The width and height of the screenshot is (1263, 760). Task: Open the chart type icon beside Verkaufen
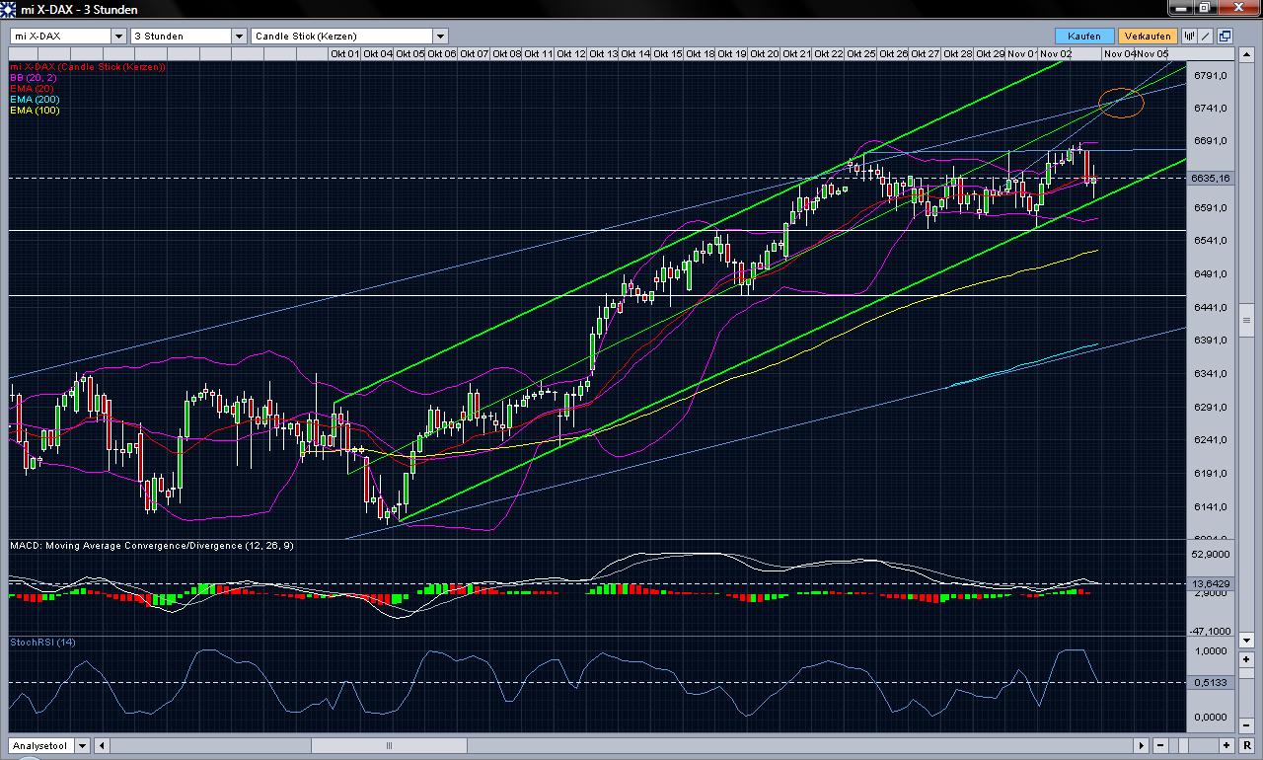[x=1190, y=36]
